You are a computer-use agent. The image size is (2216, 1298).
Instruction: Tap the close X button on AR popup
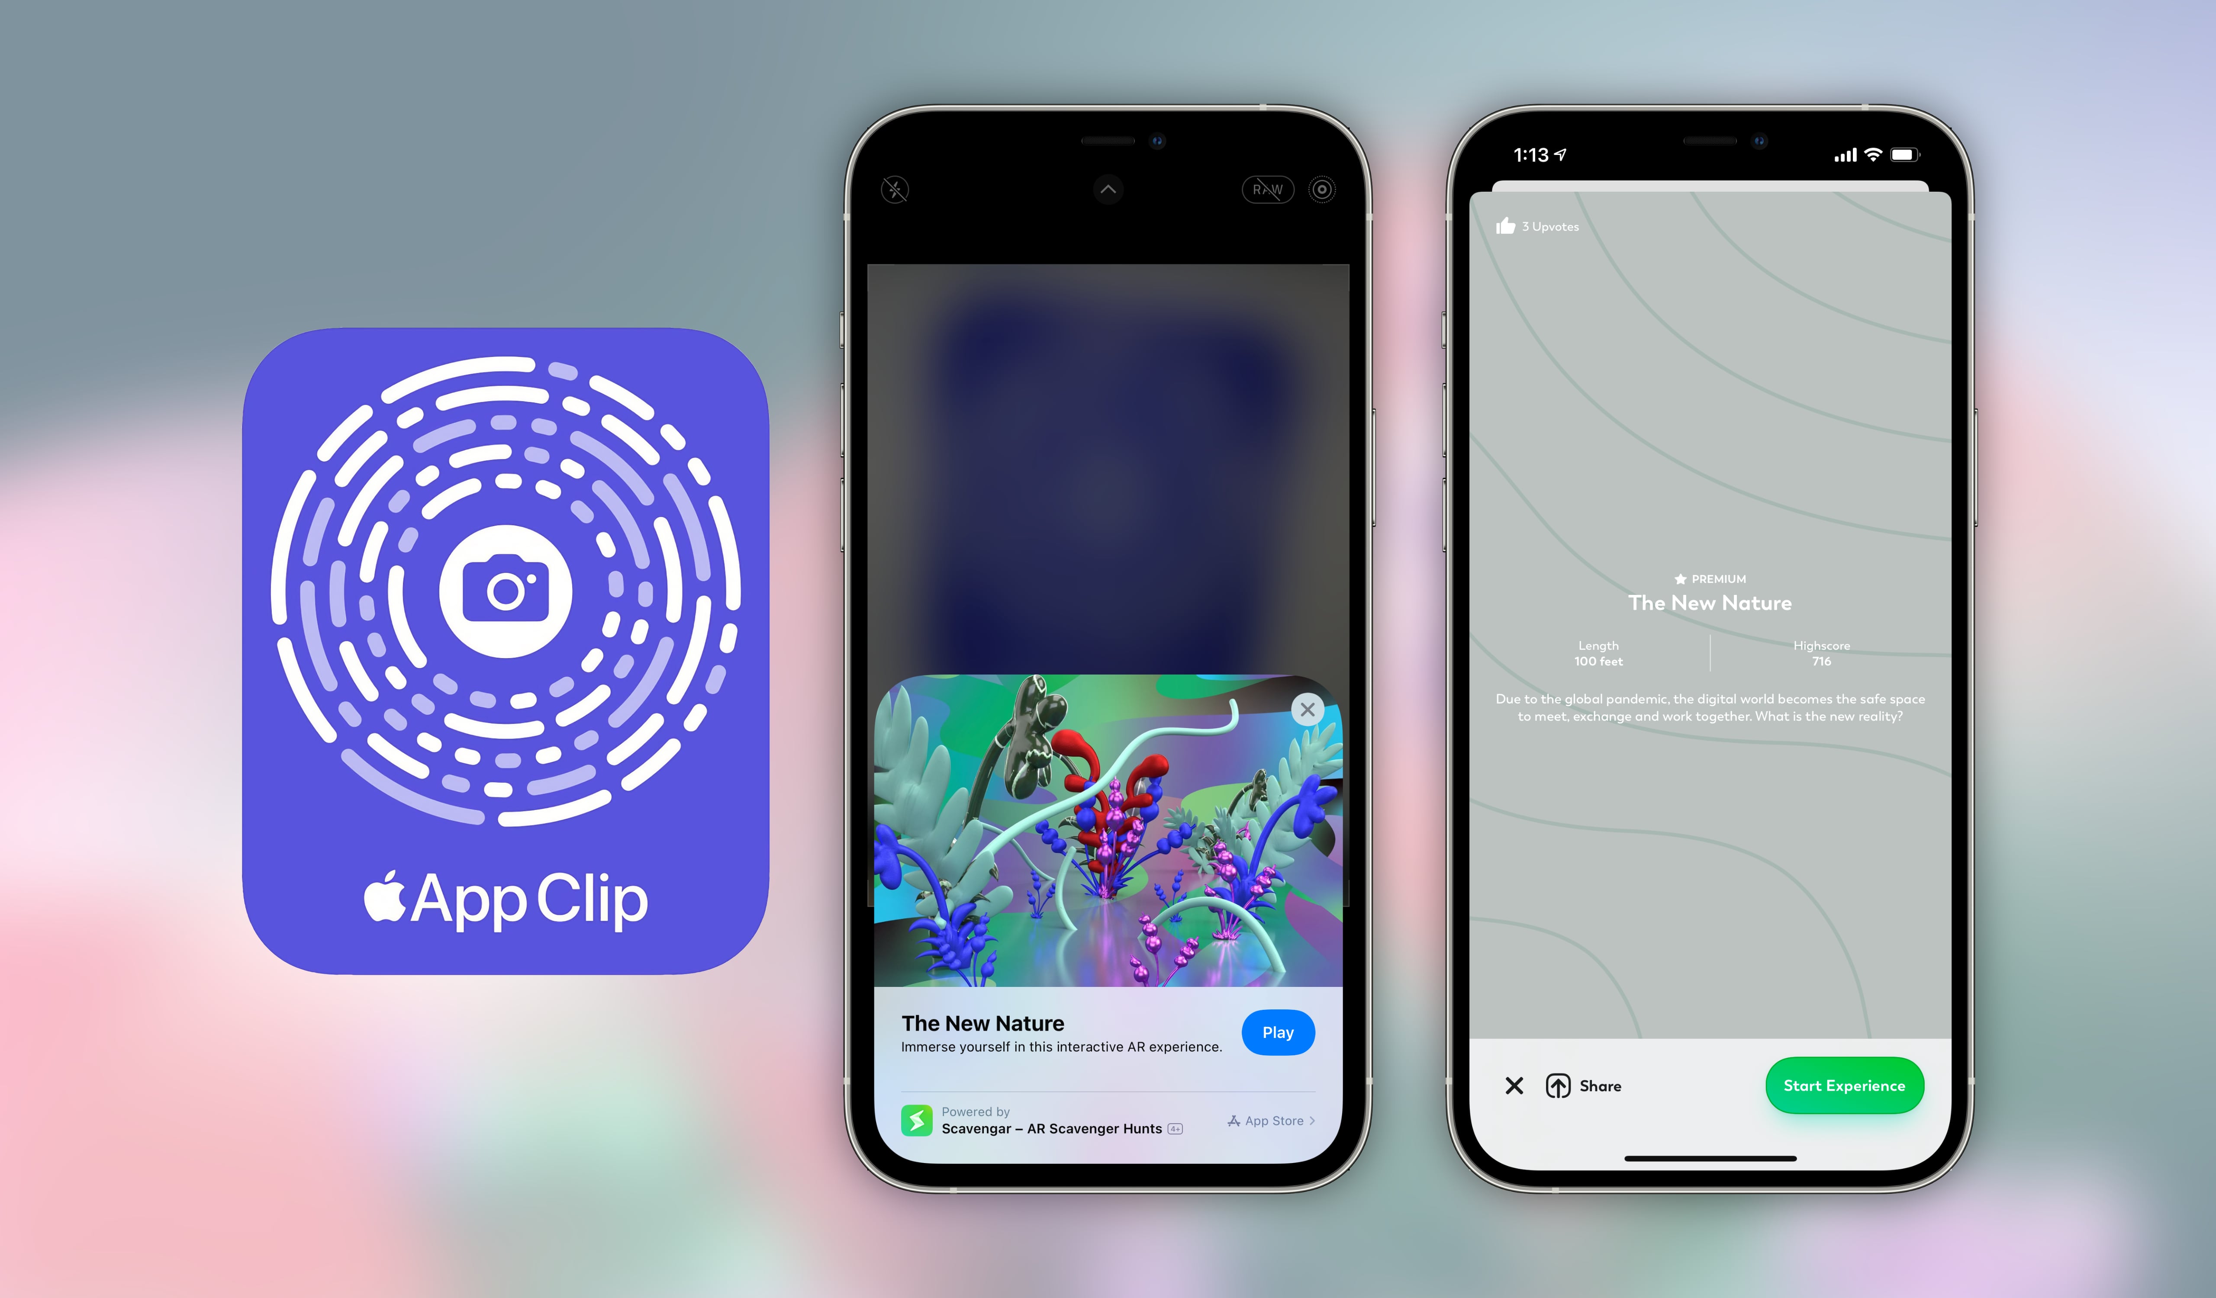pos(1308,709)
